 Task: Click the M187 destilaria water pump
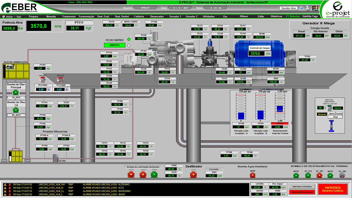click(252, 175)
